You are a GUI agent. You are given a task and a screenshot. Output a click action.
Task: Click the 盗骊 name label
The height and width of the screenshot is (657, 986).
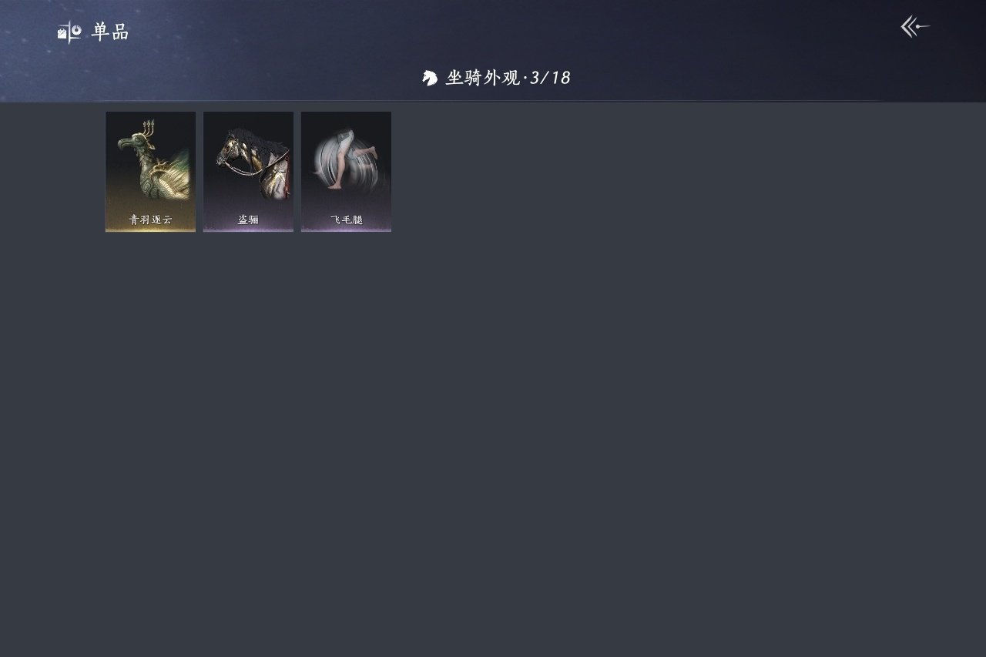(x=248, y=220)
